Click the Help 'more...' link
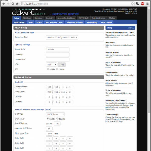The width and height of the screenshot is (151, 151). (131, 28)
